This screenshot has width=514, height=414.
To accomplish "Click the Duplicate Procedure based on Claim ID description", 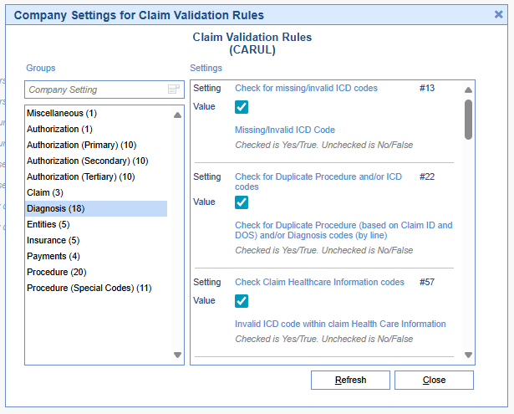I will (x=344, y=230).
